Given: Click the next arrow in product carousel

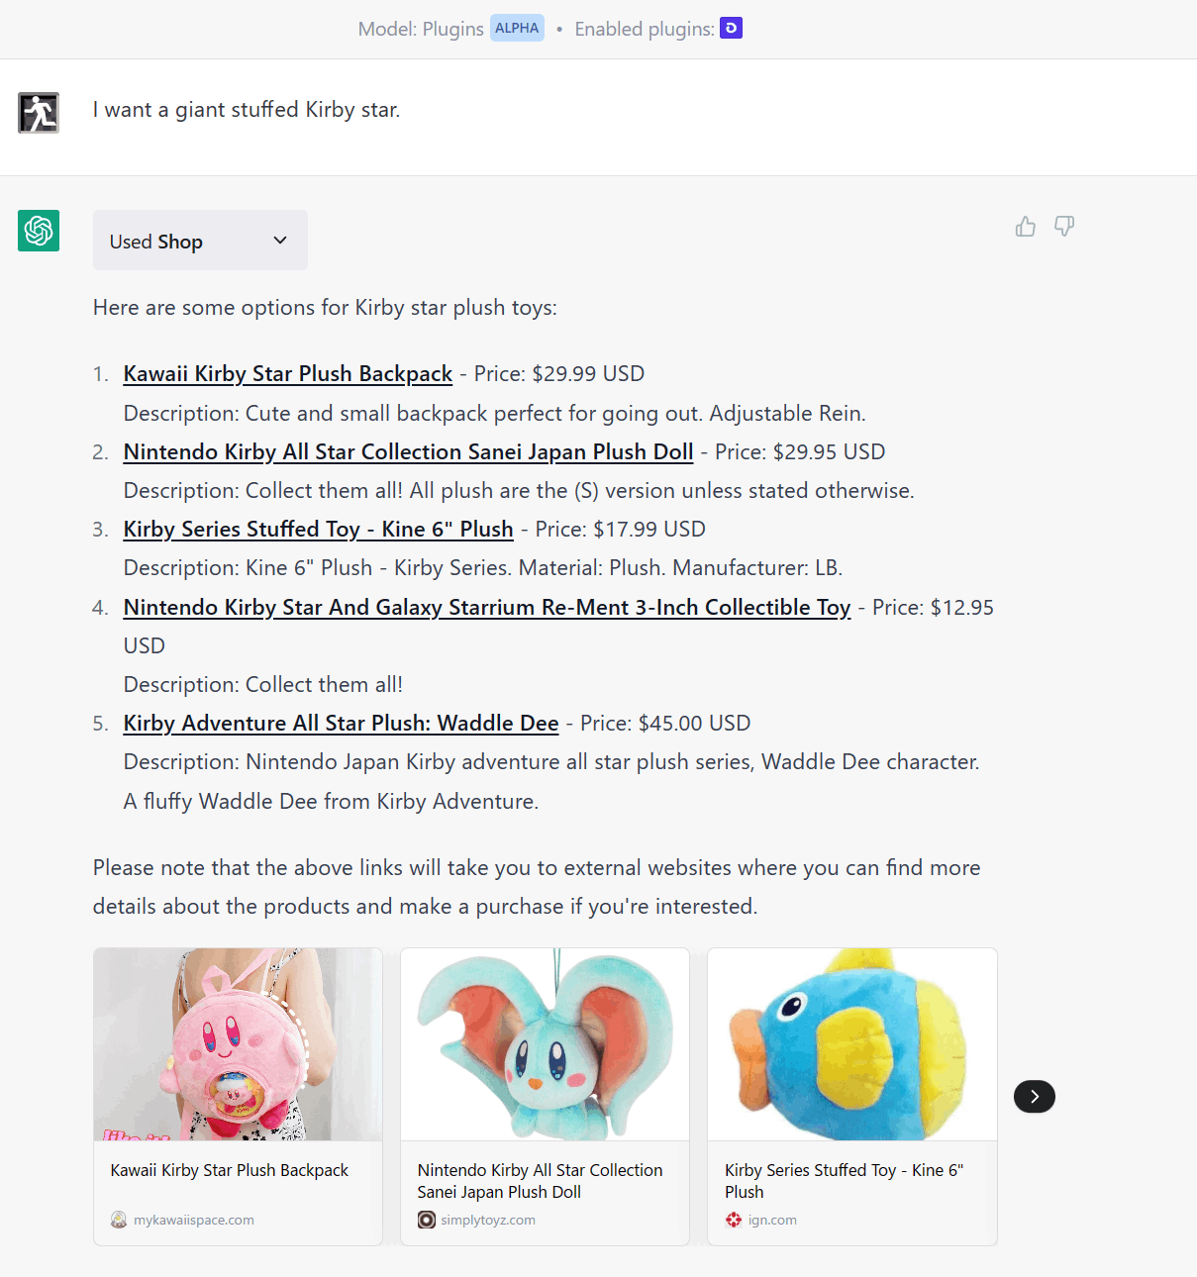Looking at the screenshot, I should [1035, 1096].
